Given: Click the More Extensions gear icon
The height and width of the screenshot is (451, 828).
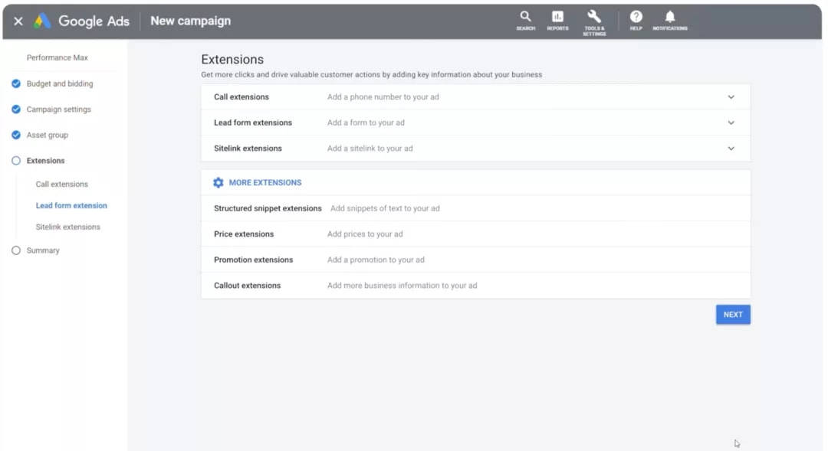Looking at the screenshot, I should (x=219, y=183).
